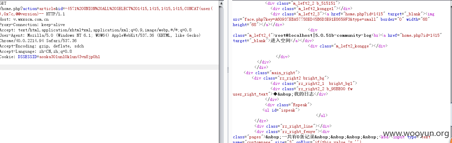Click the div class m_left2_3 line
The width and height of the screenshot is (452, 143).
(x=352, y=14)
